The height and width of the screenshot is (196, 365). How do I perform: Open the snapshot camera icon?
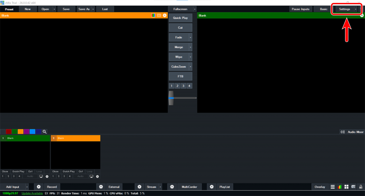[353, 187]
